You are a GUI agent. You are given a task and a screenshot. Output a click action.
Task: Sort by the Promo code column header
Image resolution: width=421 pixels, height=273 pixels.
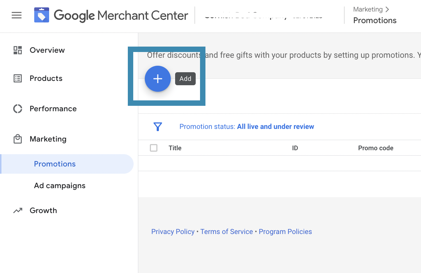pos(376,148)
